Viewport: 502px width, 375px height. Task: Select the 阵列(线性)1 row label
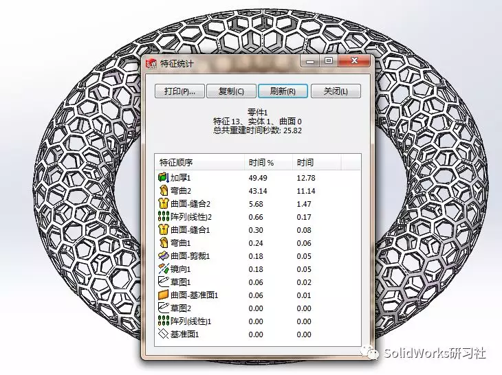tap(190, 321)
